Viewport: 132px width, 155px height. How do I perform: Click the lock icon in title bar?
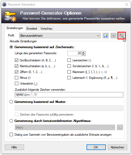coord(4,4)
